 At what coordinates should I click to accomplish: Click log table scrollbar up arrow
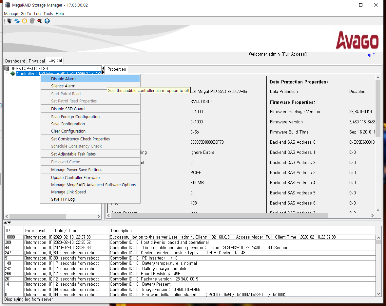[x=378, y=238]
